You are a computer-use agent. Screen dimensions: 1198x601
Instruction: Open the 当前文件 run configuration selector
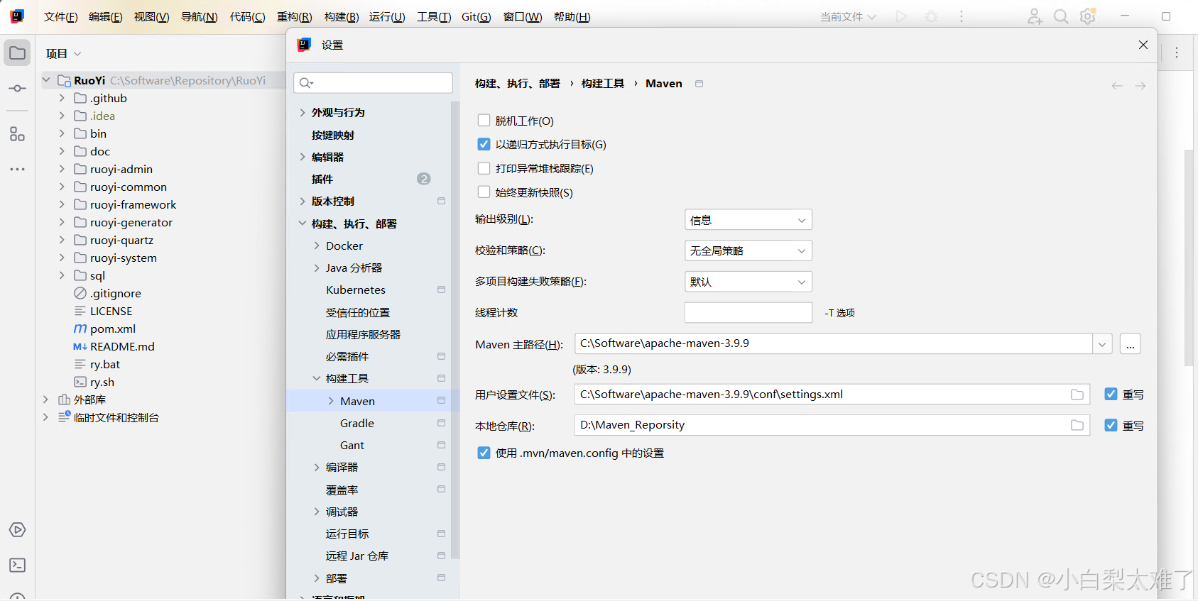[848, 16]
